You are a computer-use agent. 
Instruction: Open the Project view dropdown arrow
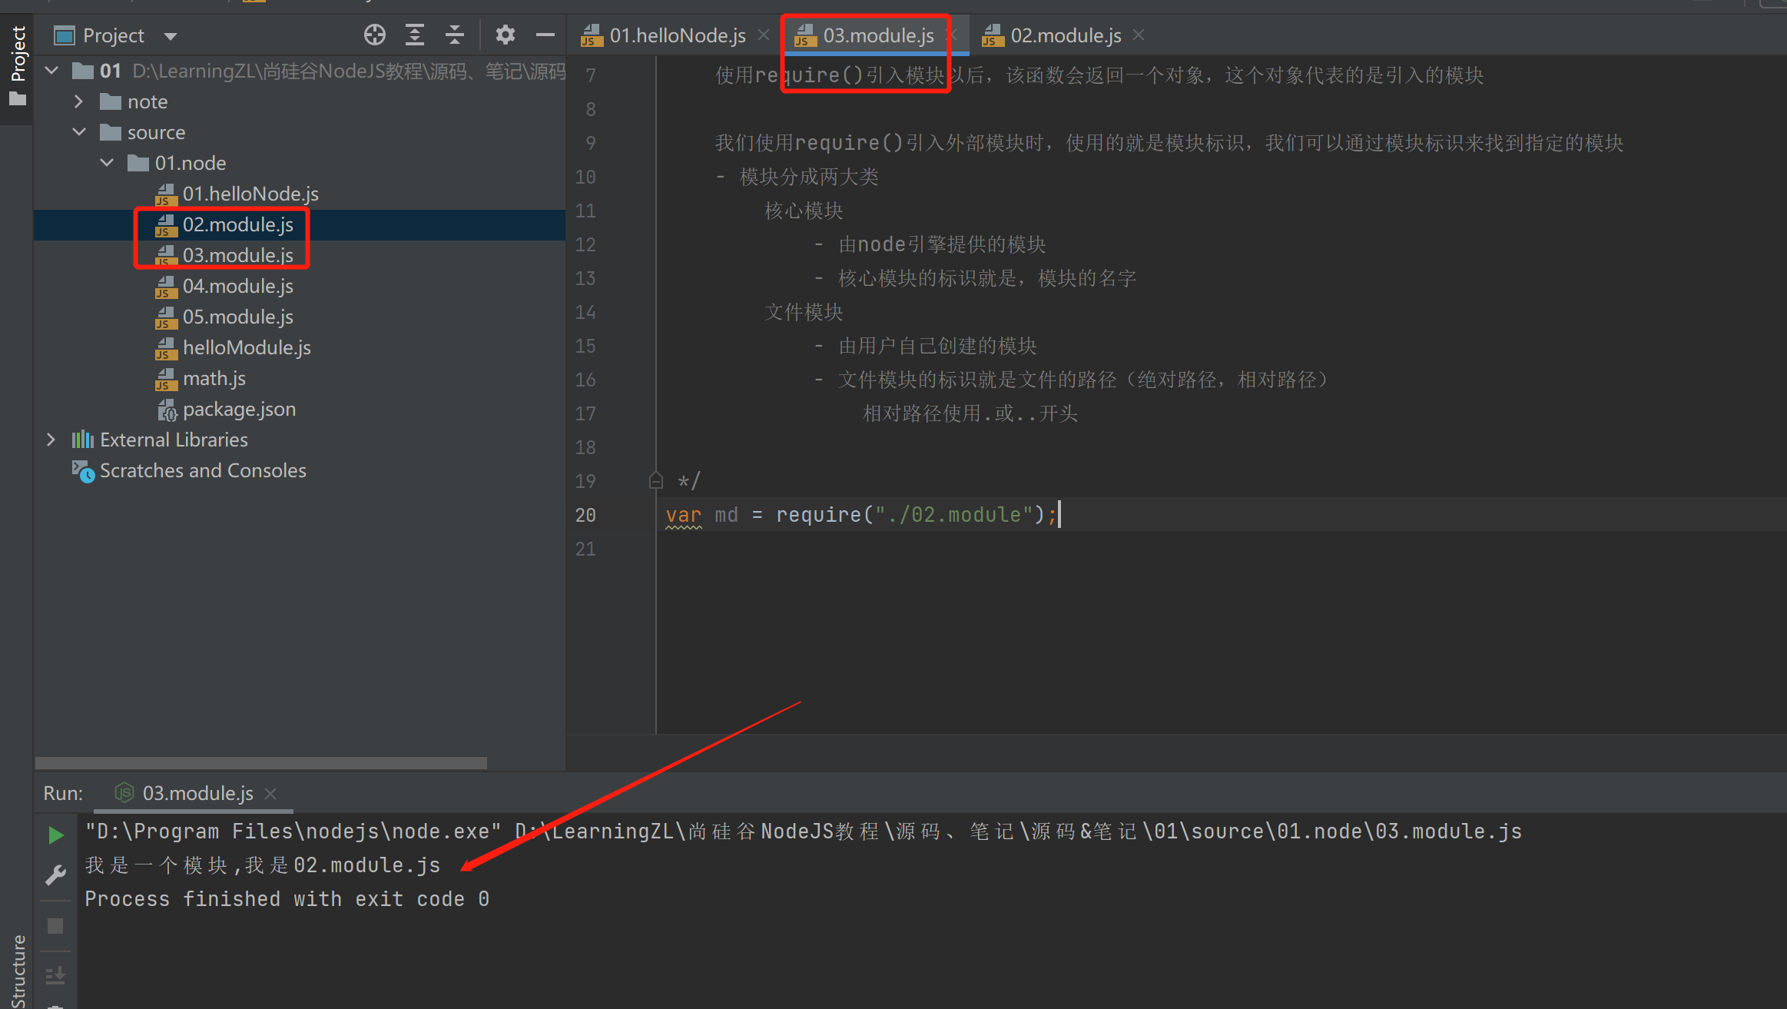171,36
